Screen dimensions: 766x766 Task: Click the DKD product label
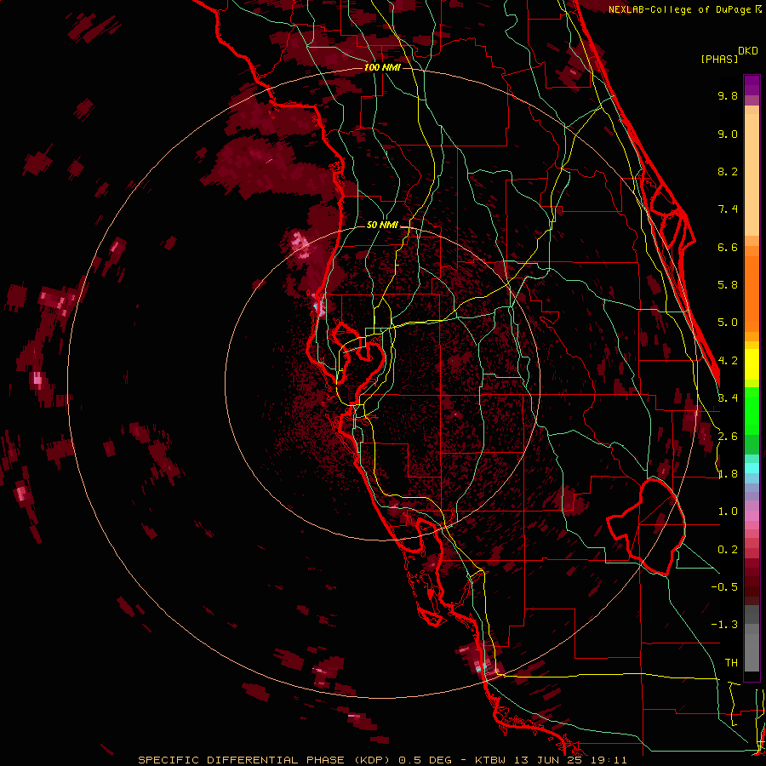748,51
